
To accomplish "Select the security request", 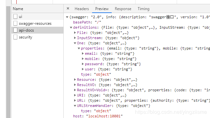I will click(x=37, y=37).
